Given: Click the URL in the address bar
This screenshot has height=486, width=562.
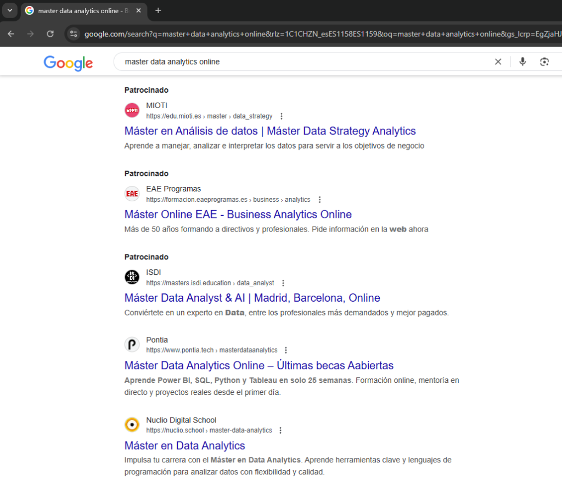Looking at the screenshot, I should (x=323, y=34).
